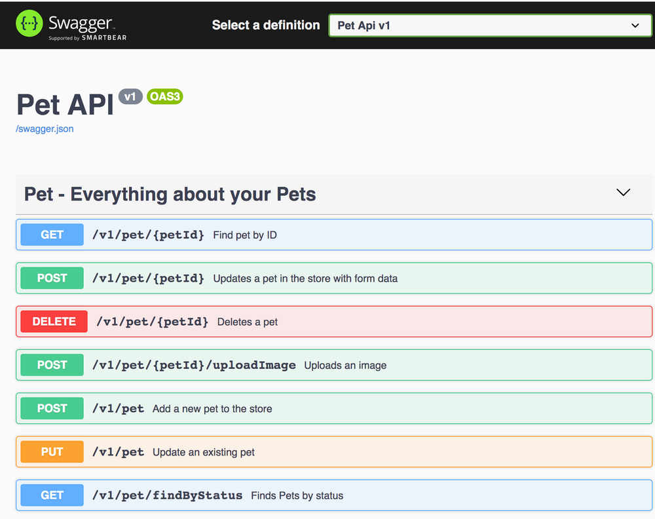Click the green POST badge for uploadImage
The width and height of the screenshot is (655, 519).
tap(51, 365)
